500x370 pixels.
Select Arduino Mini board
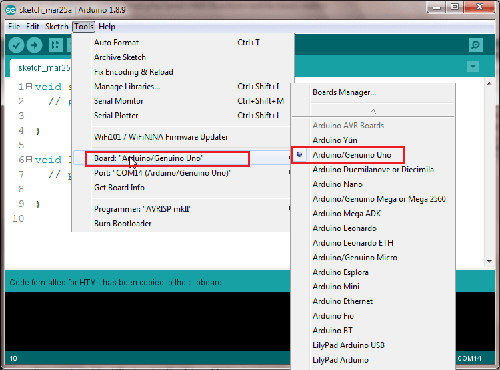click(x=373, y=287)
